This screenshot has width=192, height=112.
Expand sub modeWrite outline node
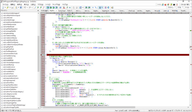click(2, 60)
